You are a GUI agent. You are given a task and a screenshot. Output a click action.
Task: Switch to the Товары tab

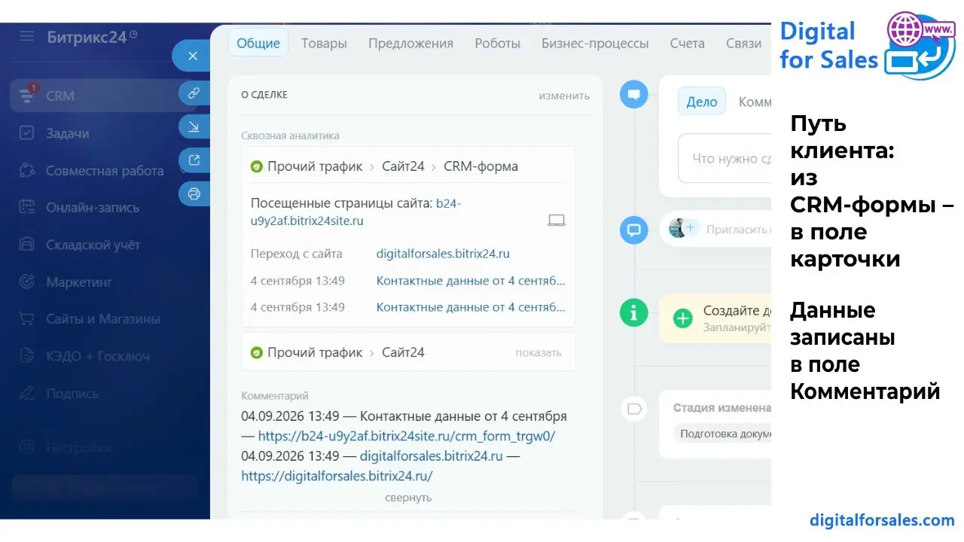coord(324,43)
